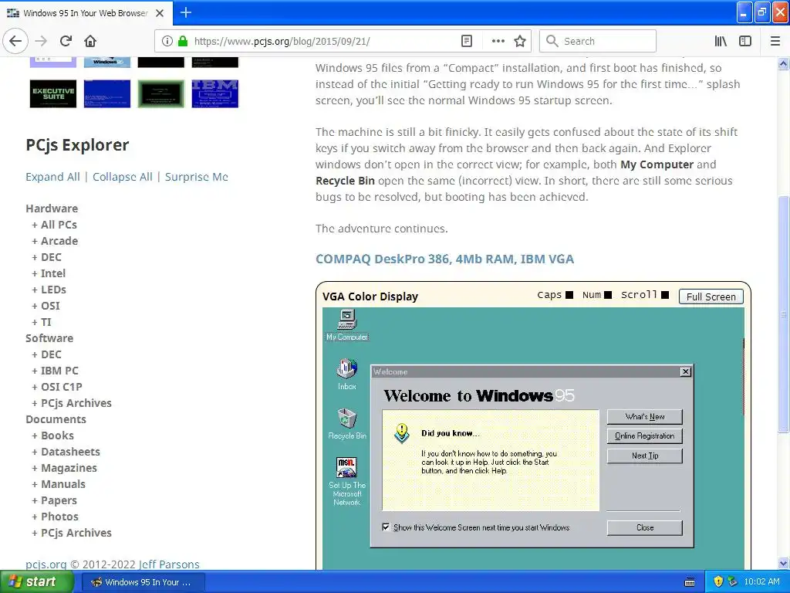Image resolution: width=790 pixels, height=593 pixels.
Task: Click the shield security tray icon
Action: 718,582
